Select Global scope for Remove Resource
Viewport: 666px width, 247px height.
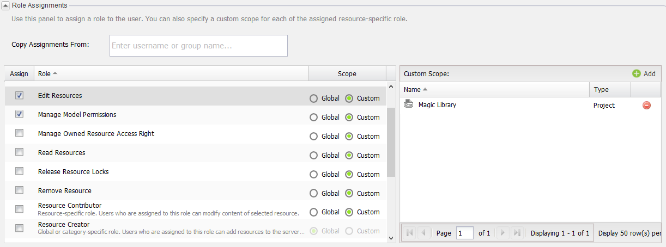click(313, 194)
